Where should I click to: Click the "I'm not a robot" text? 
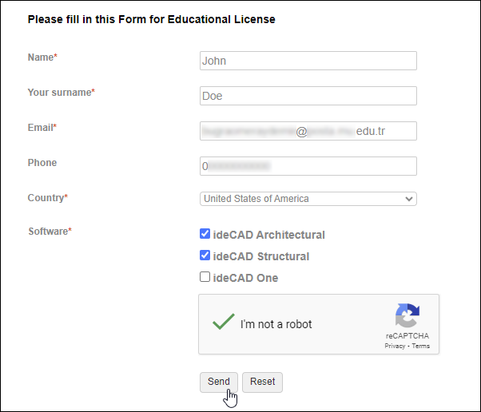[276, 324]
